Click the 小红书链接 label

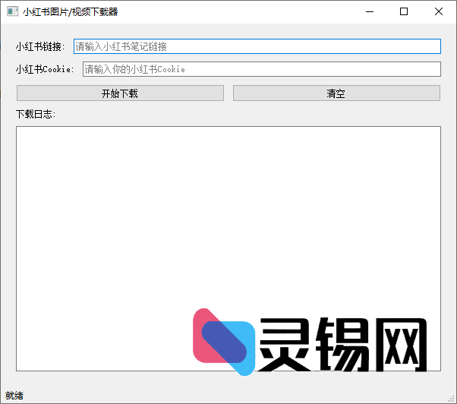[40, 46]
